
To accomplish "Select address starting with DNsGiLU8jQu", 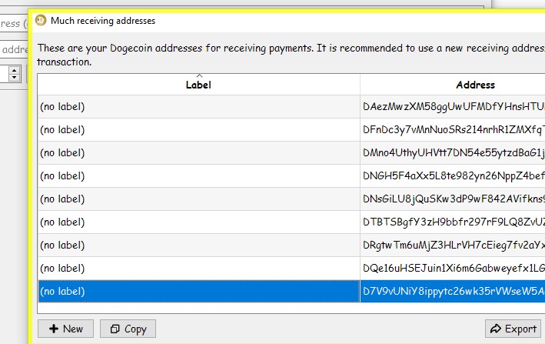I will tap(453, 199).
